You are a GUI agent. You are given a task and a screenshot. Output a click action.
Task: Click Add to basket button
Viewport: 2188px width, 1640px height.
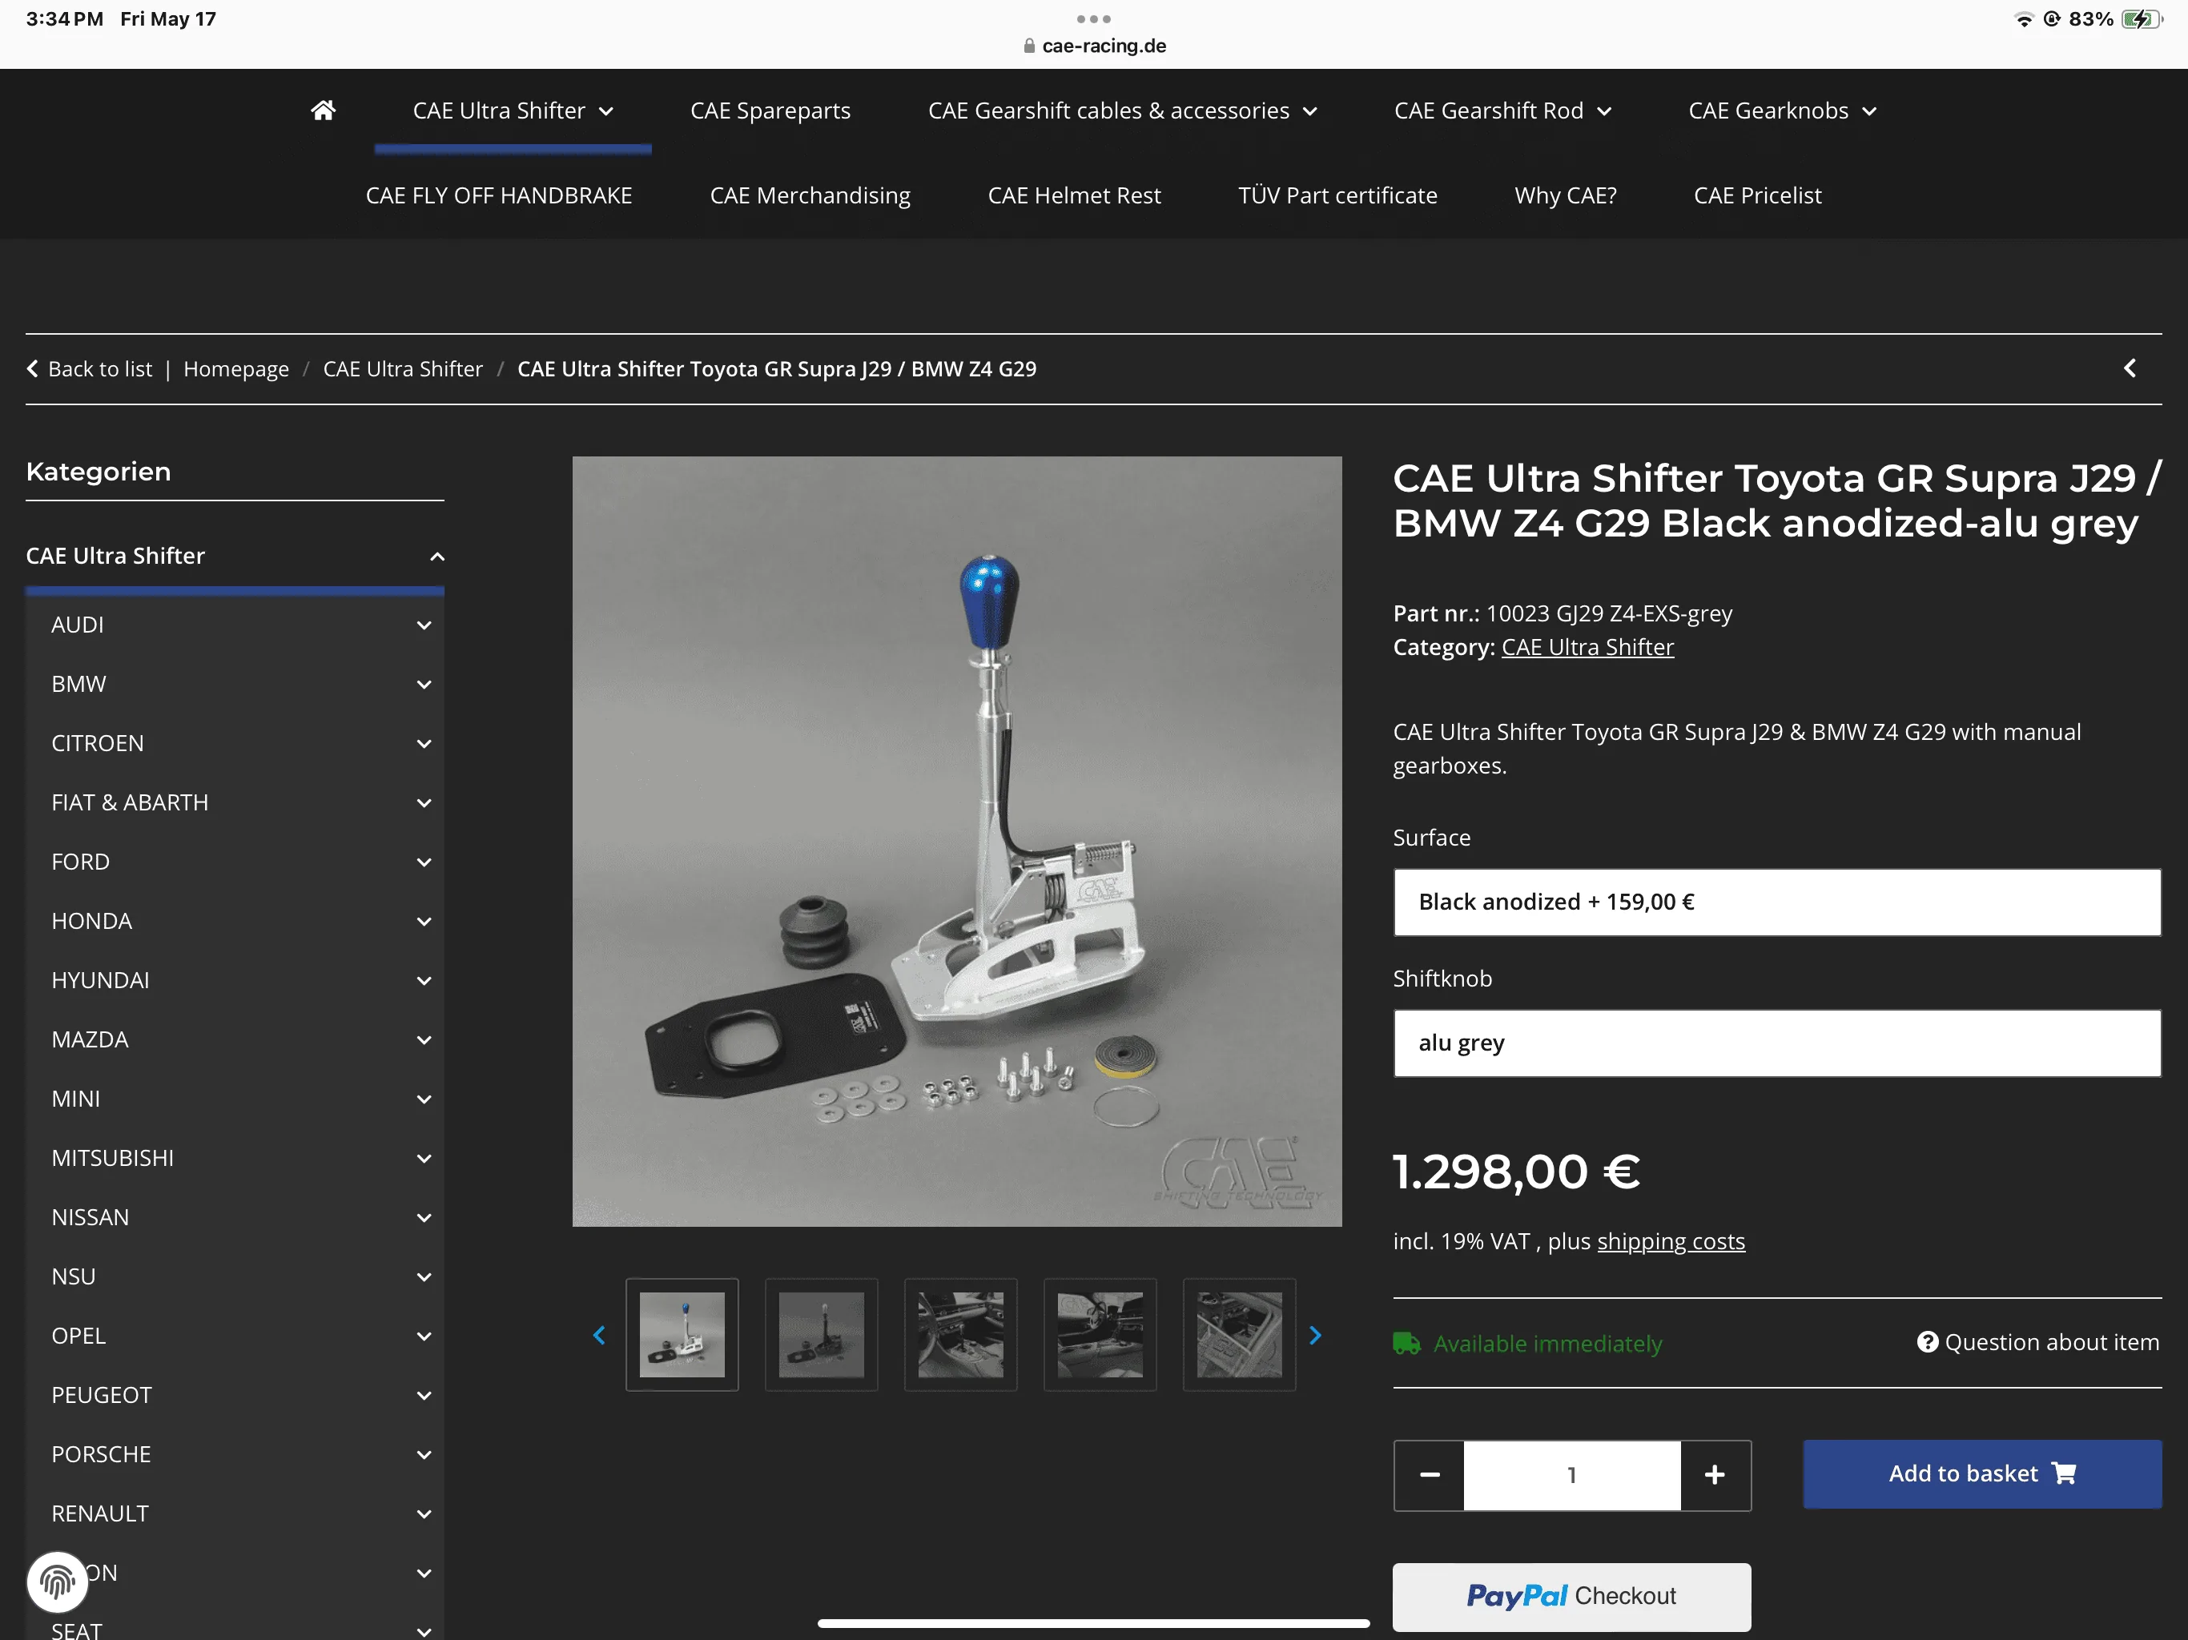pos(1981,1473)
